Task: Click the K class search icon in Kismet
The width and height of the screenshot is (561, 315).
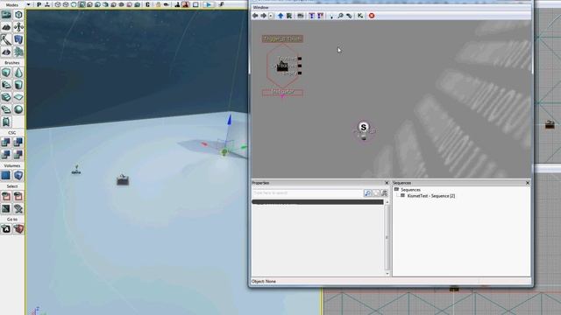Action: (360, 16)
